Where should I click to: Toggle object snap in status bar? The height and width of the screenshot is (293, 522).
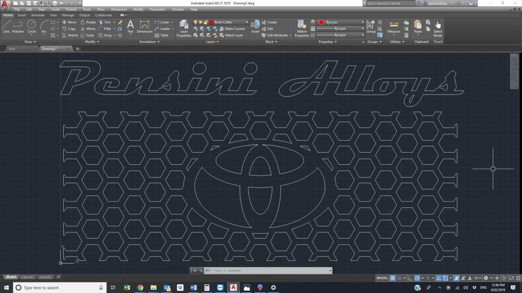[x=445, y=278]
